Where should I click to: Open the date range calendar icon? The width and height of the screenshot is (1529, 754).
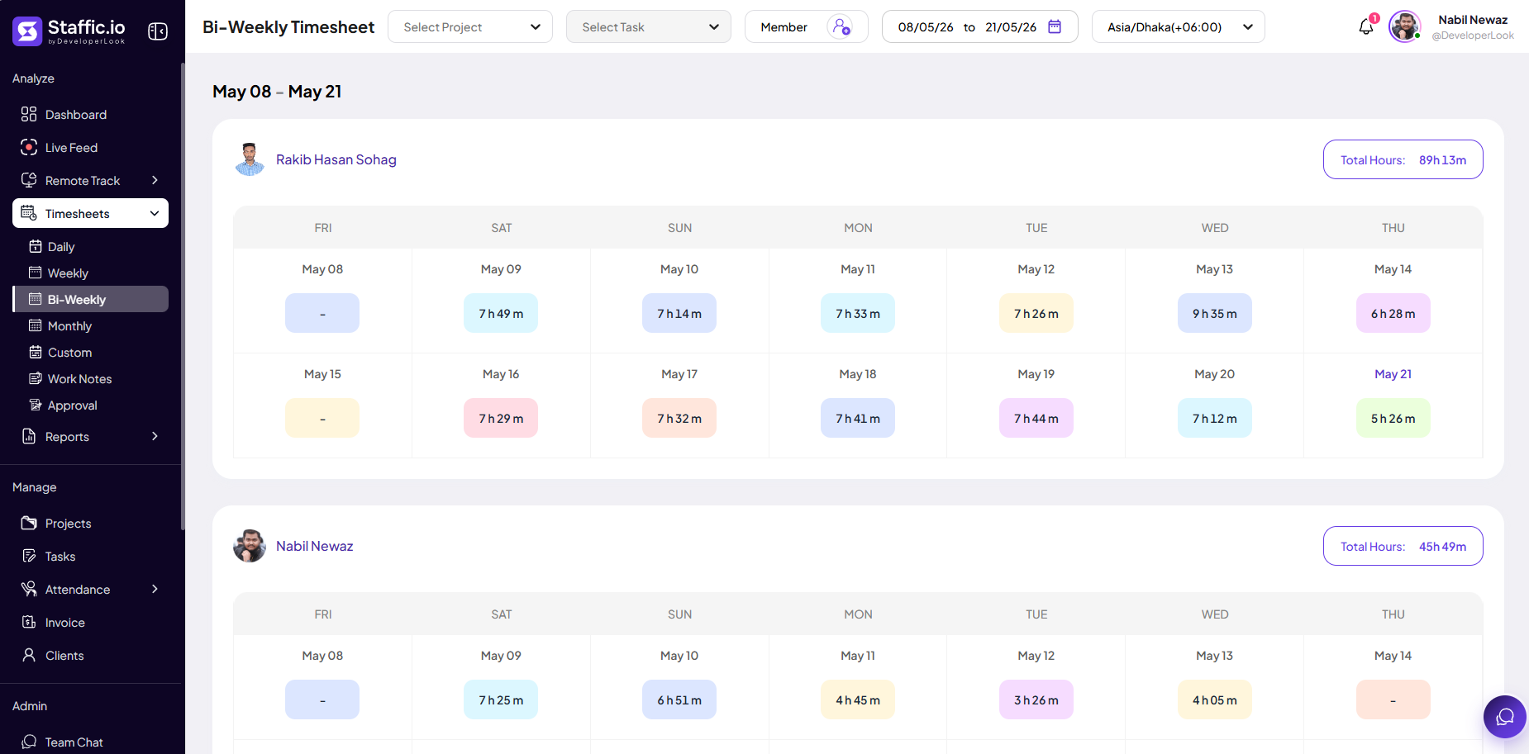[1055, 26]
